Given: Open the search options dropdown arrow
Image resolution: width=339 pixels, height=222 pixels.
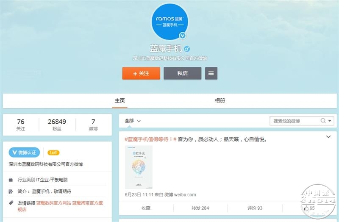Looking at the screenshot, I should pyautogui.click(x=330, y=121).
